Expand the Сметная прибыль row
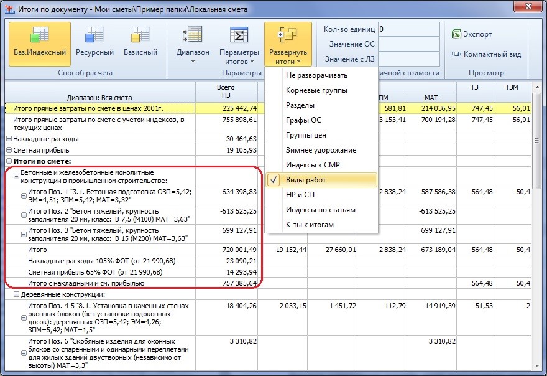This screenshot has height=376, width=547. point(9,150)
